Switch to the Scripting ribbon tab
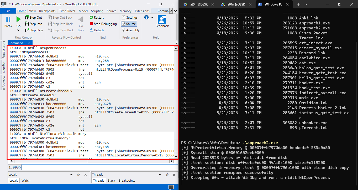Screen dimensions: 358x190 pyautogui.click(x=97, y=11)
